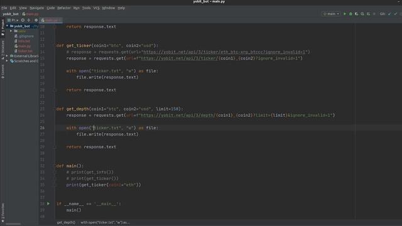This screenshot has width=402, height=226.
Task: Click the Scratches and Consoles icon in tree
Action: [12, 61]
